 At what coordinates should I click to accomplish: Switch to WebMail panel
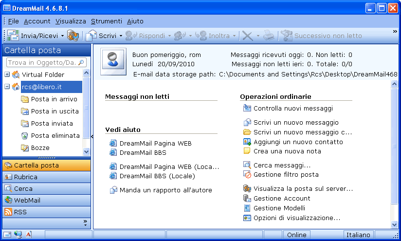47,200
